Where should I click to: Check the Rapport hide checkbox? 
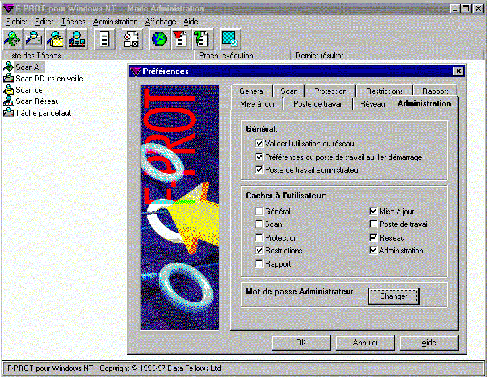[259, 263]
